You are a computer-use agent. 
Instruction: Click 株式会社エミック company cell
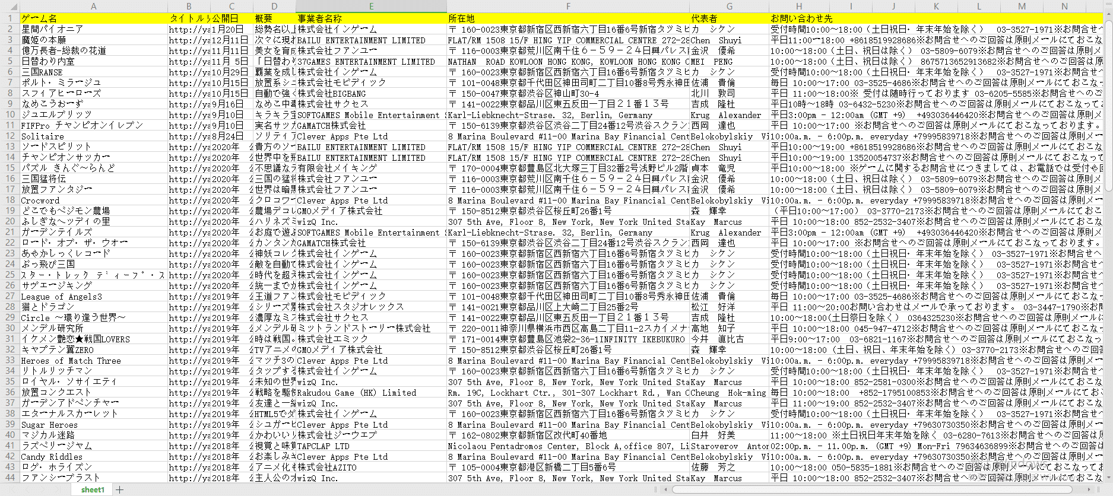[371, 339]
